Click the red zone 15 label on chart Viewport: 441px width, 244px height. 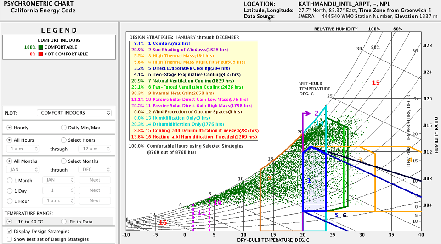[376, 83]
